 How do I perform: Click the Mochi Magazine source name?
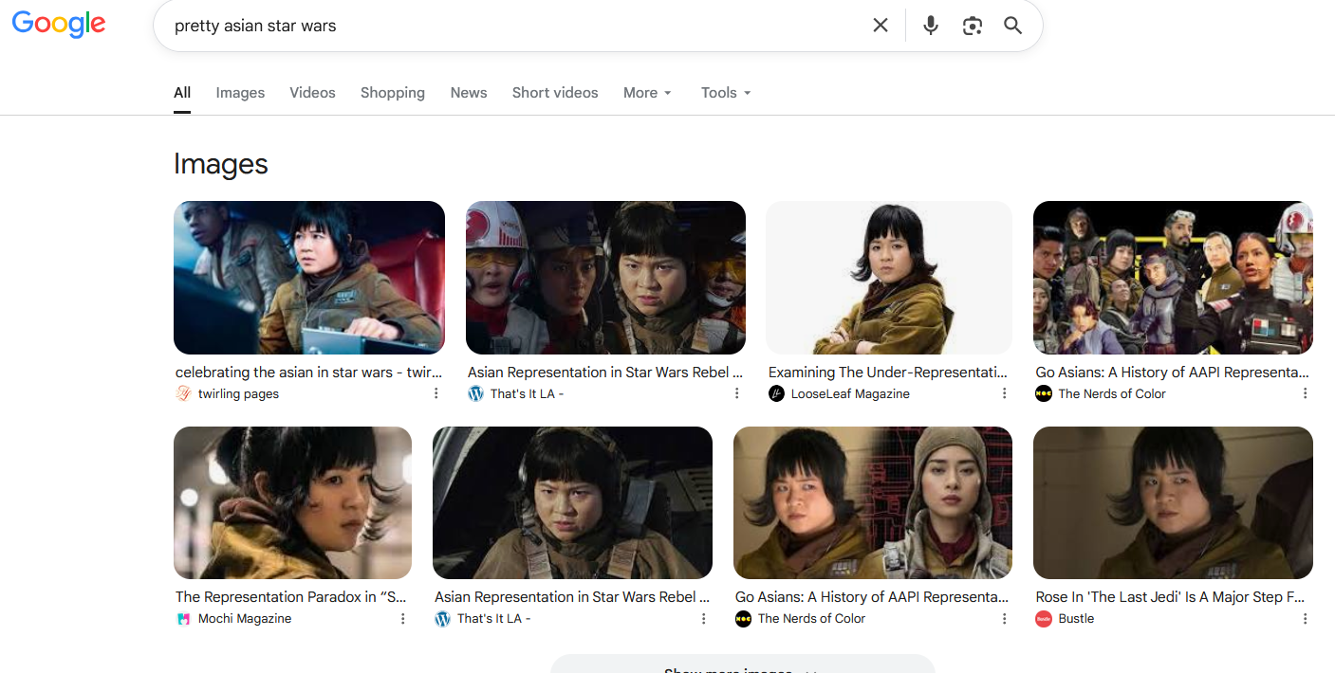[x=245, y=619]
